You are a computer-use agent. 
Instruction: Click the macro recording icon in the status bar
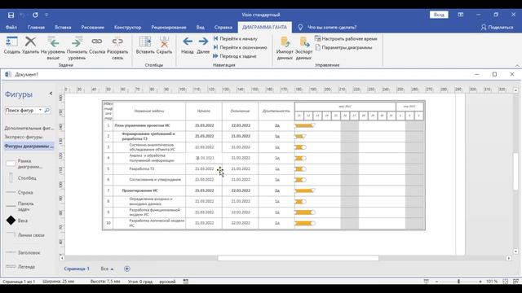(x=186, y=282)
